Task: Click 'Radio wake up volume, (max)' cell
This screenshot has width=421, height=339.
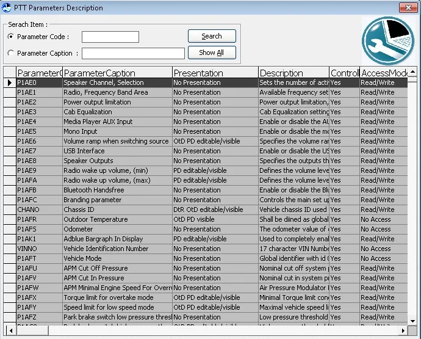Action: 117,180
